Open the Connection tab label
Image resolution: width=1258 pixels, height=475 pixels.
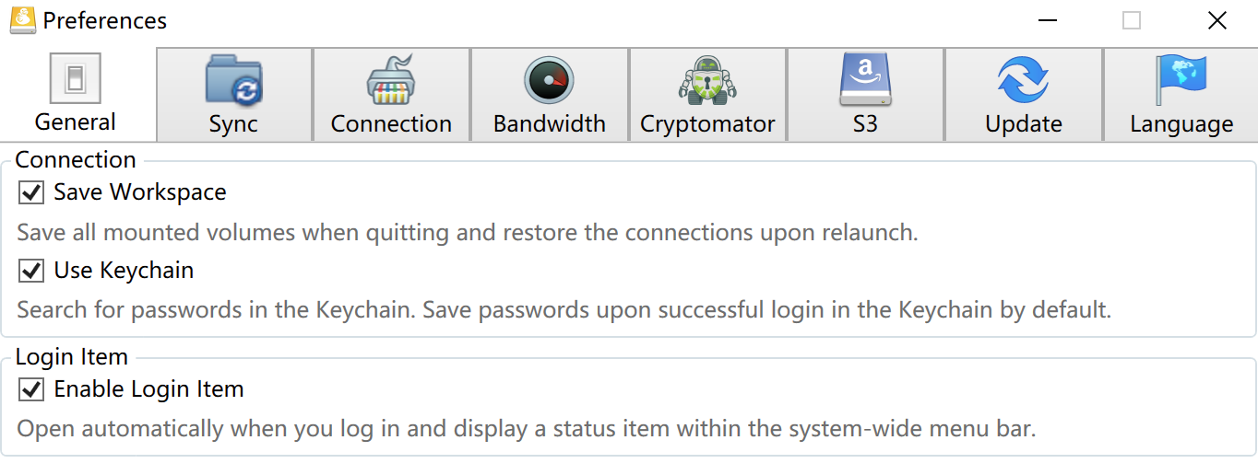tap(391, 124)
